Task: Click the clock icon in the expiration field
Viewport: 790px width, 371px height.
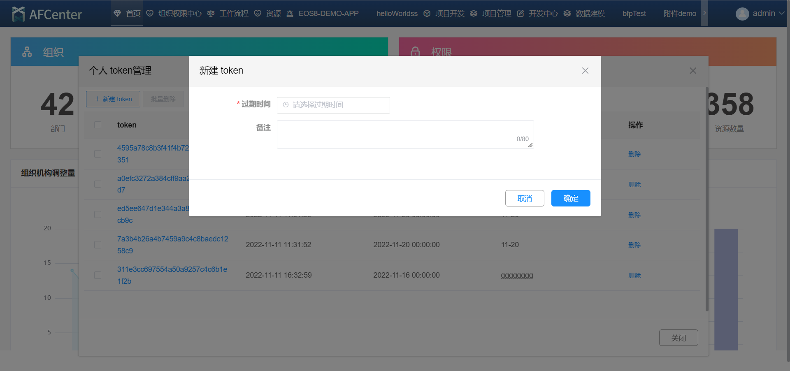Action: (x=286, y=105)
